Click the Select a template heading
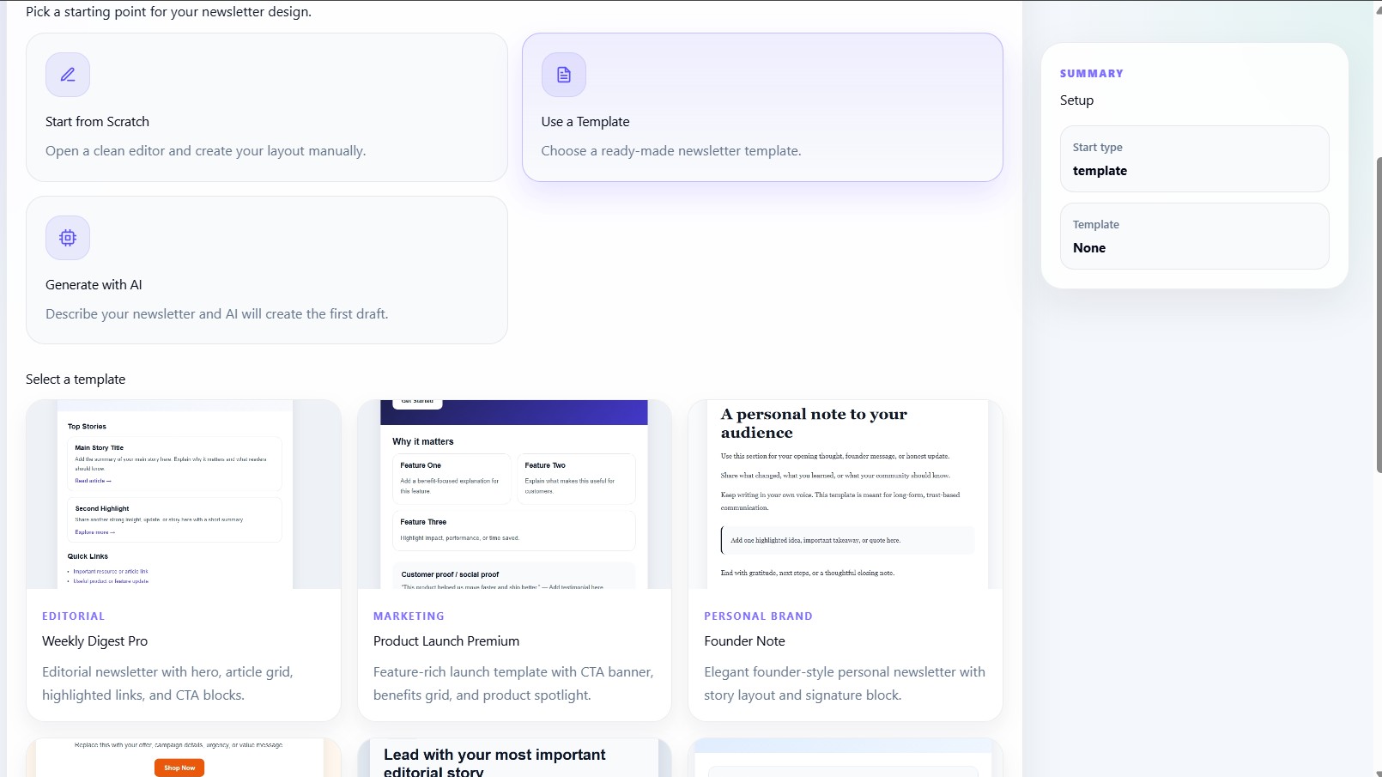The width and height of the screenshot is (1382, 777). click(76, 379)
